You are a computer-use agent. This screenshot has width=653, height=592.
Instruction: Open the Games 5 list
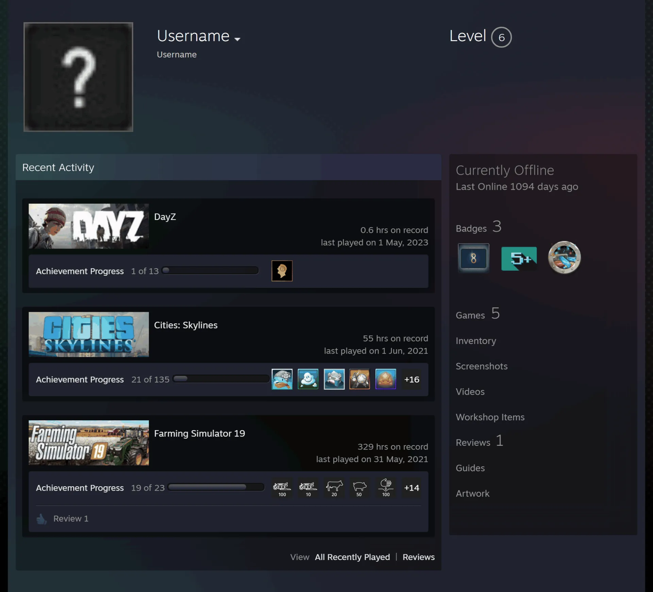(478, 314)
